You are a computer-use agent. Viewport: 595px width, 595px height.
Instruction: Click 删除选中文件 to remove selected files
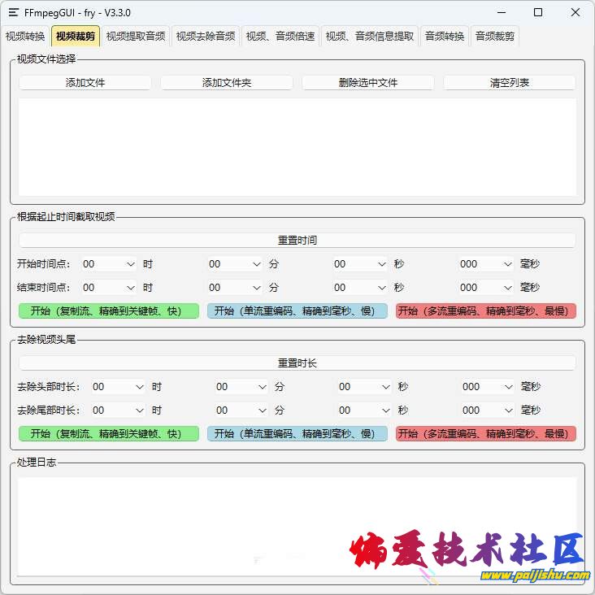(368, 83)
